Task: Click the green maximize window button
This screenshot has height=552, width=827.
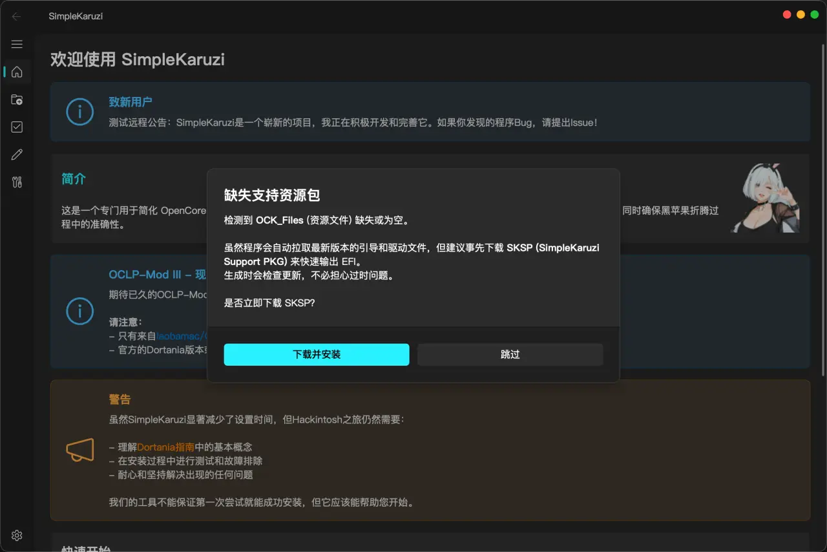Action: pyautogui.click(x=814, y=14)
